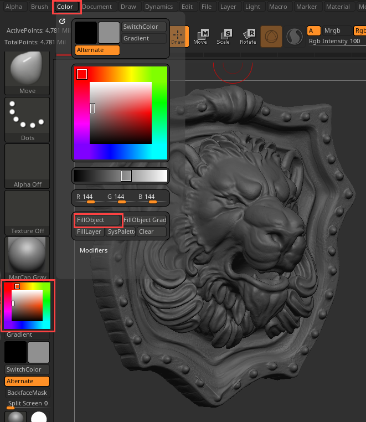Click the FillObject button
Screen dimensions: 366x422
pos(98,220)
